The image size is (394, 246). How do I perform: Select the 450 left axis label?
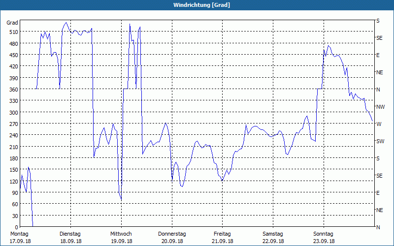pyautogui.click(x=14, y=55)
